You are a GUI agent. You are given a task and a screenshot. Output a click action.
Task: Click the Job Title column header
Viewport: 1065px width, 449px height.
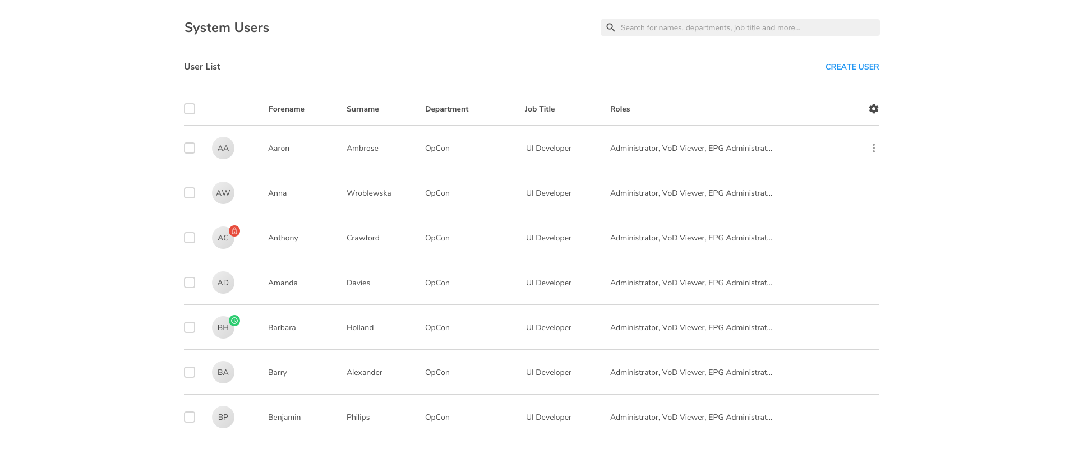(540, 109)
